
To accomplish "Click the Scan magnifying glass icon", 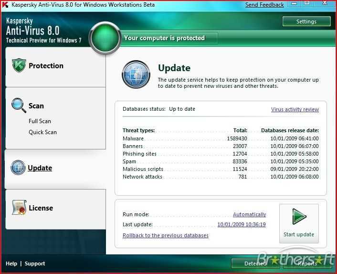I will click(19, 105).
